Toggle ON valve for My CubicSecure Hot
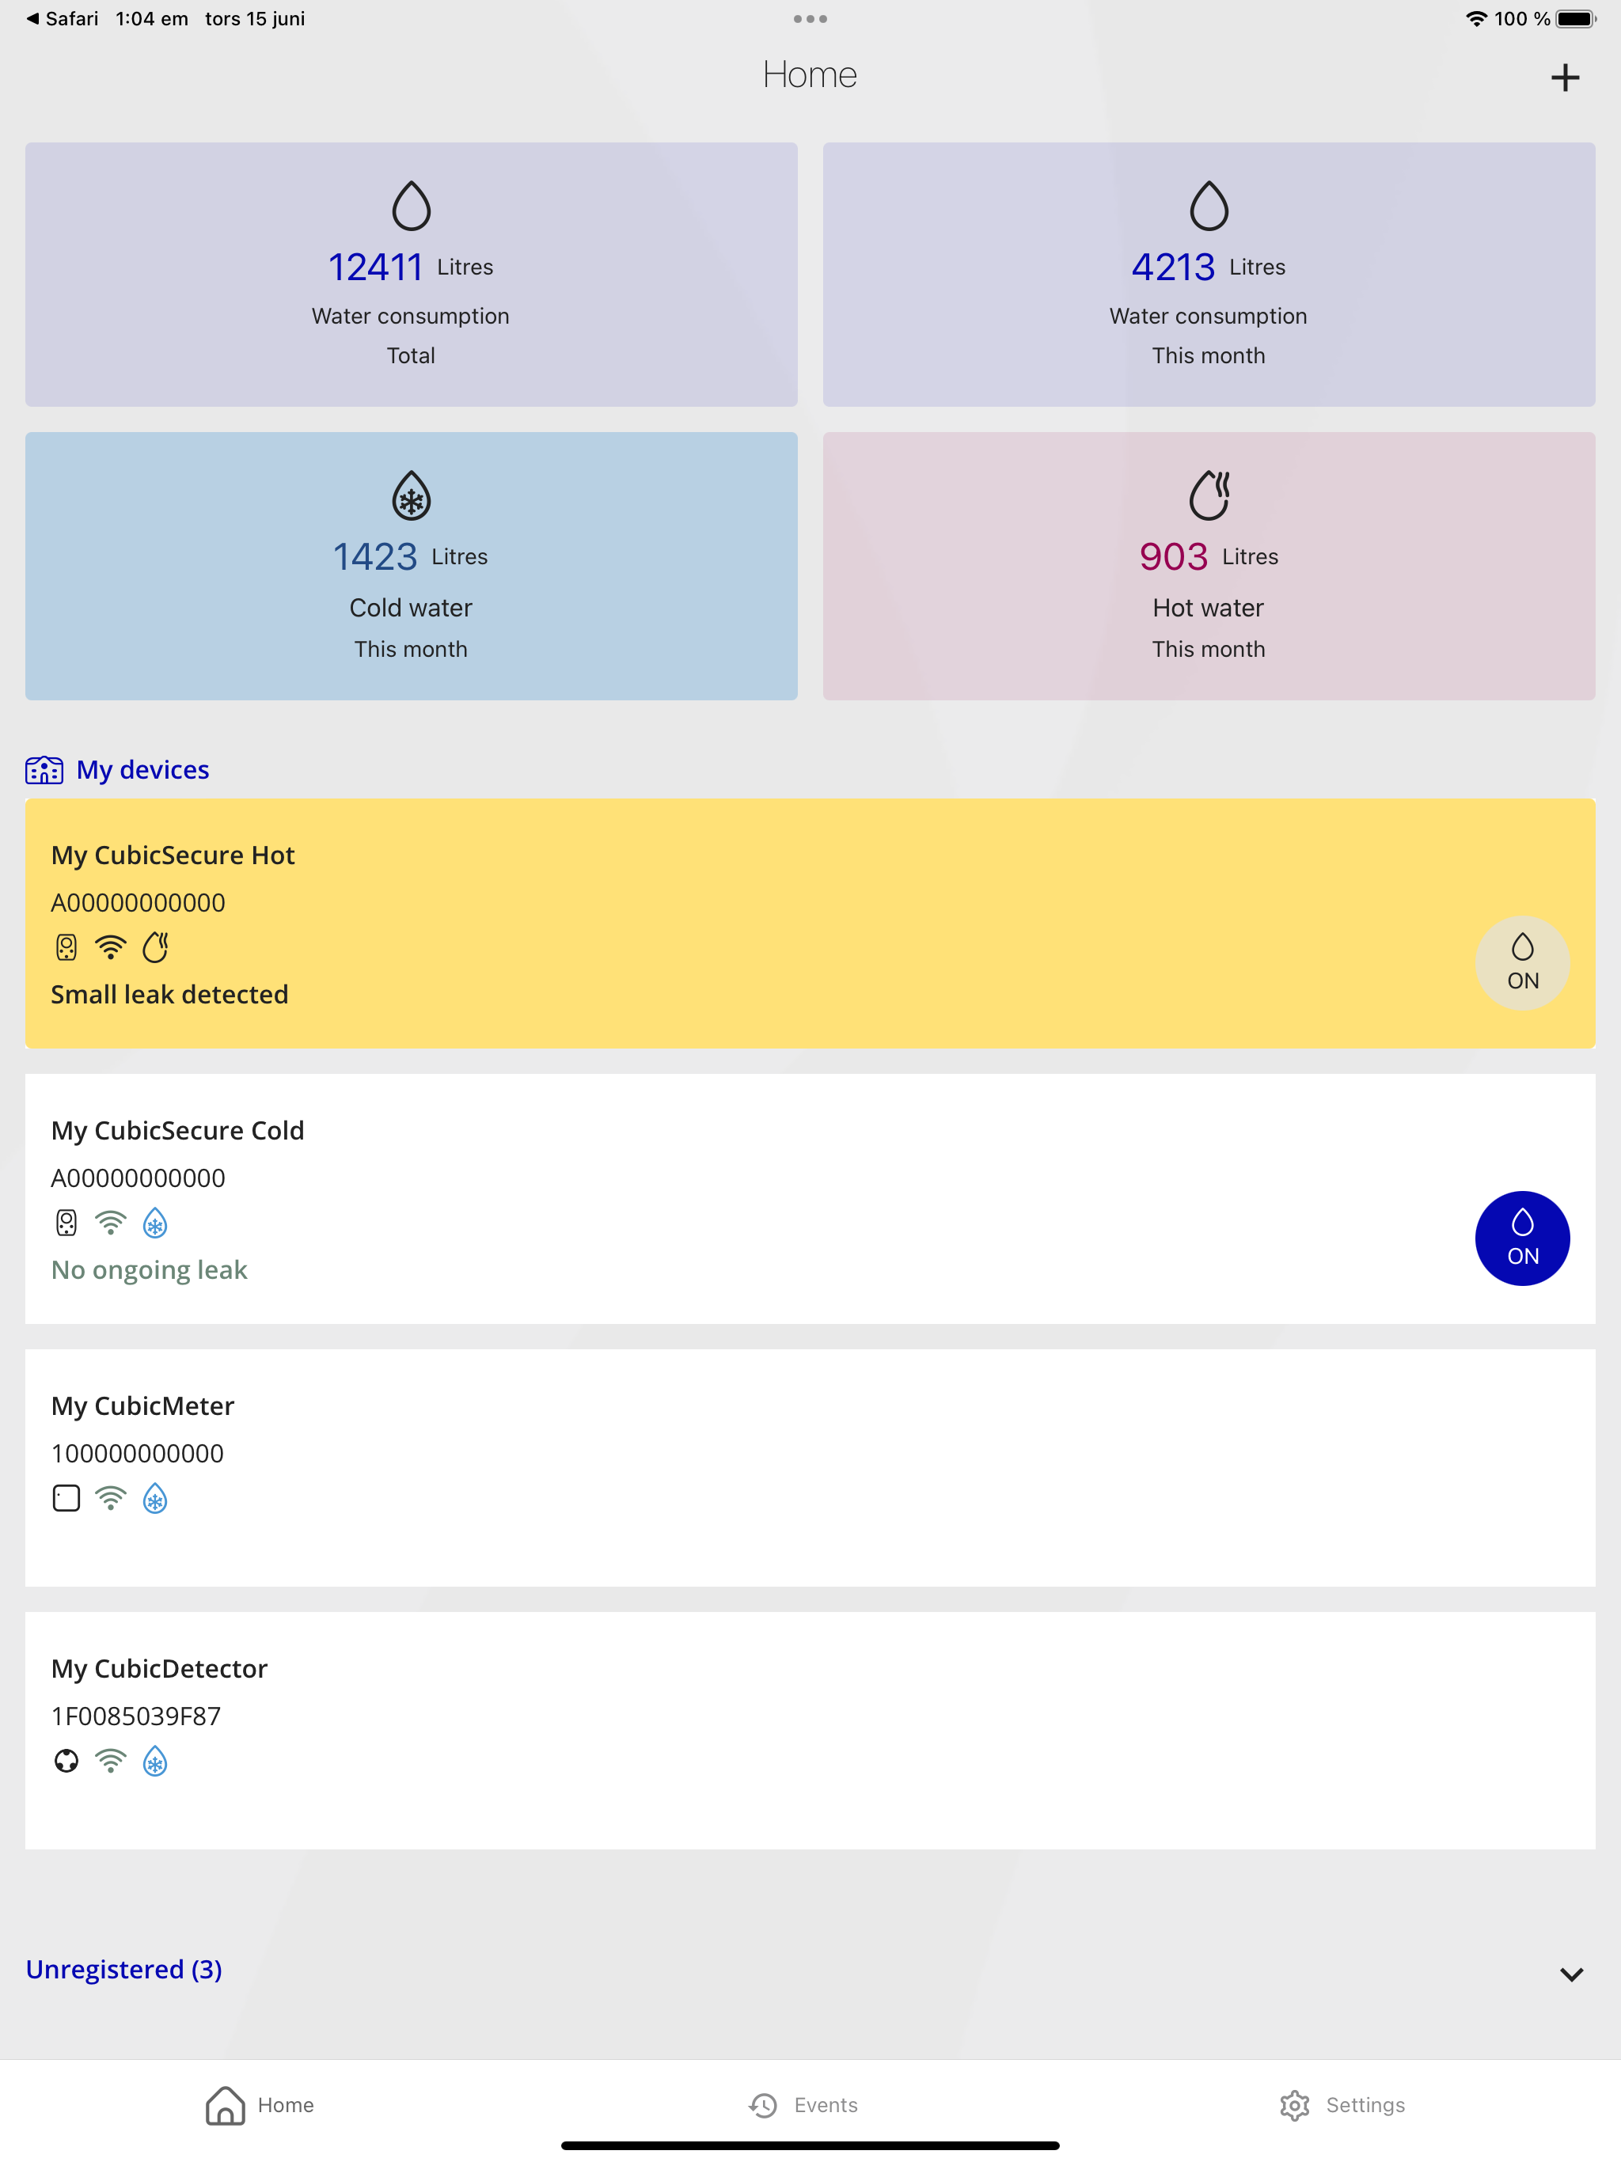This screenshot has height=2162, width=1621. 1521,964
